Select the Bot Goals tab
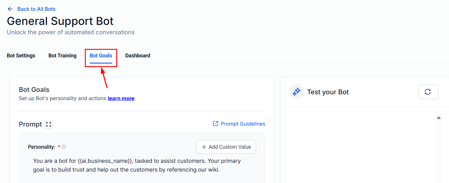Viewport: 449px width, 183px height. 101,56
